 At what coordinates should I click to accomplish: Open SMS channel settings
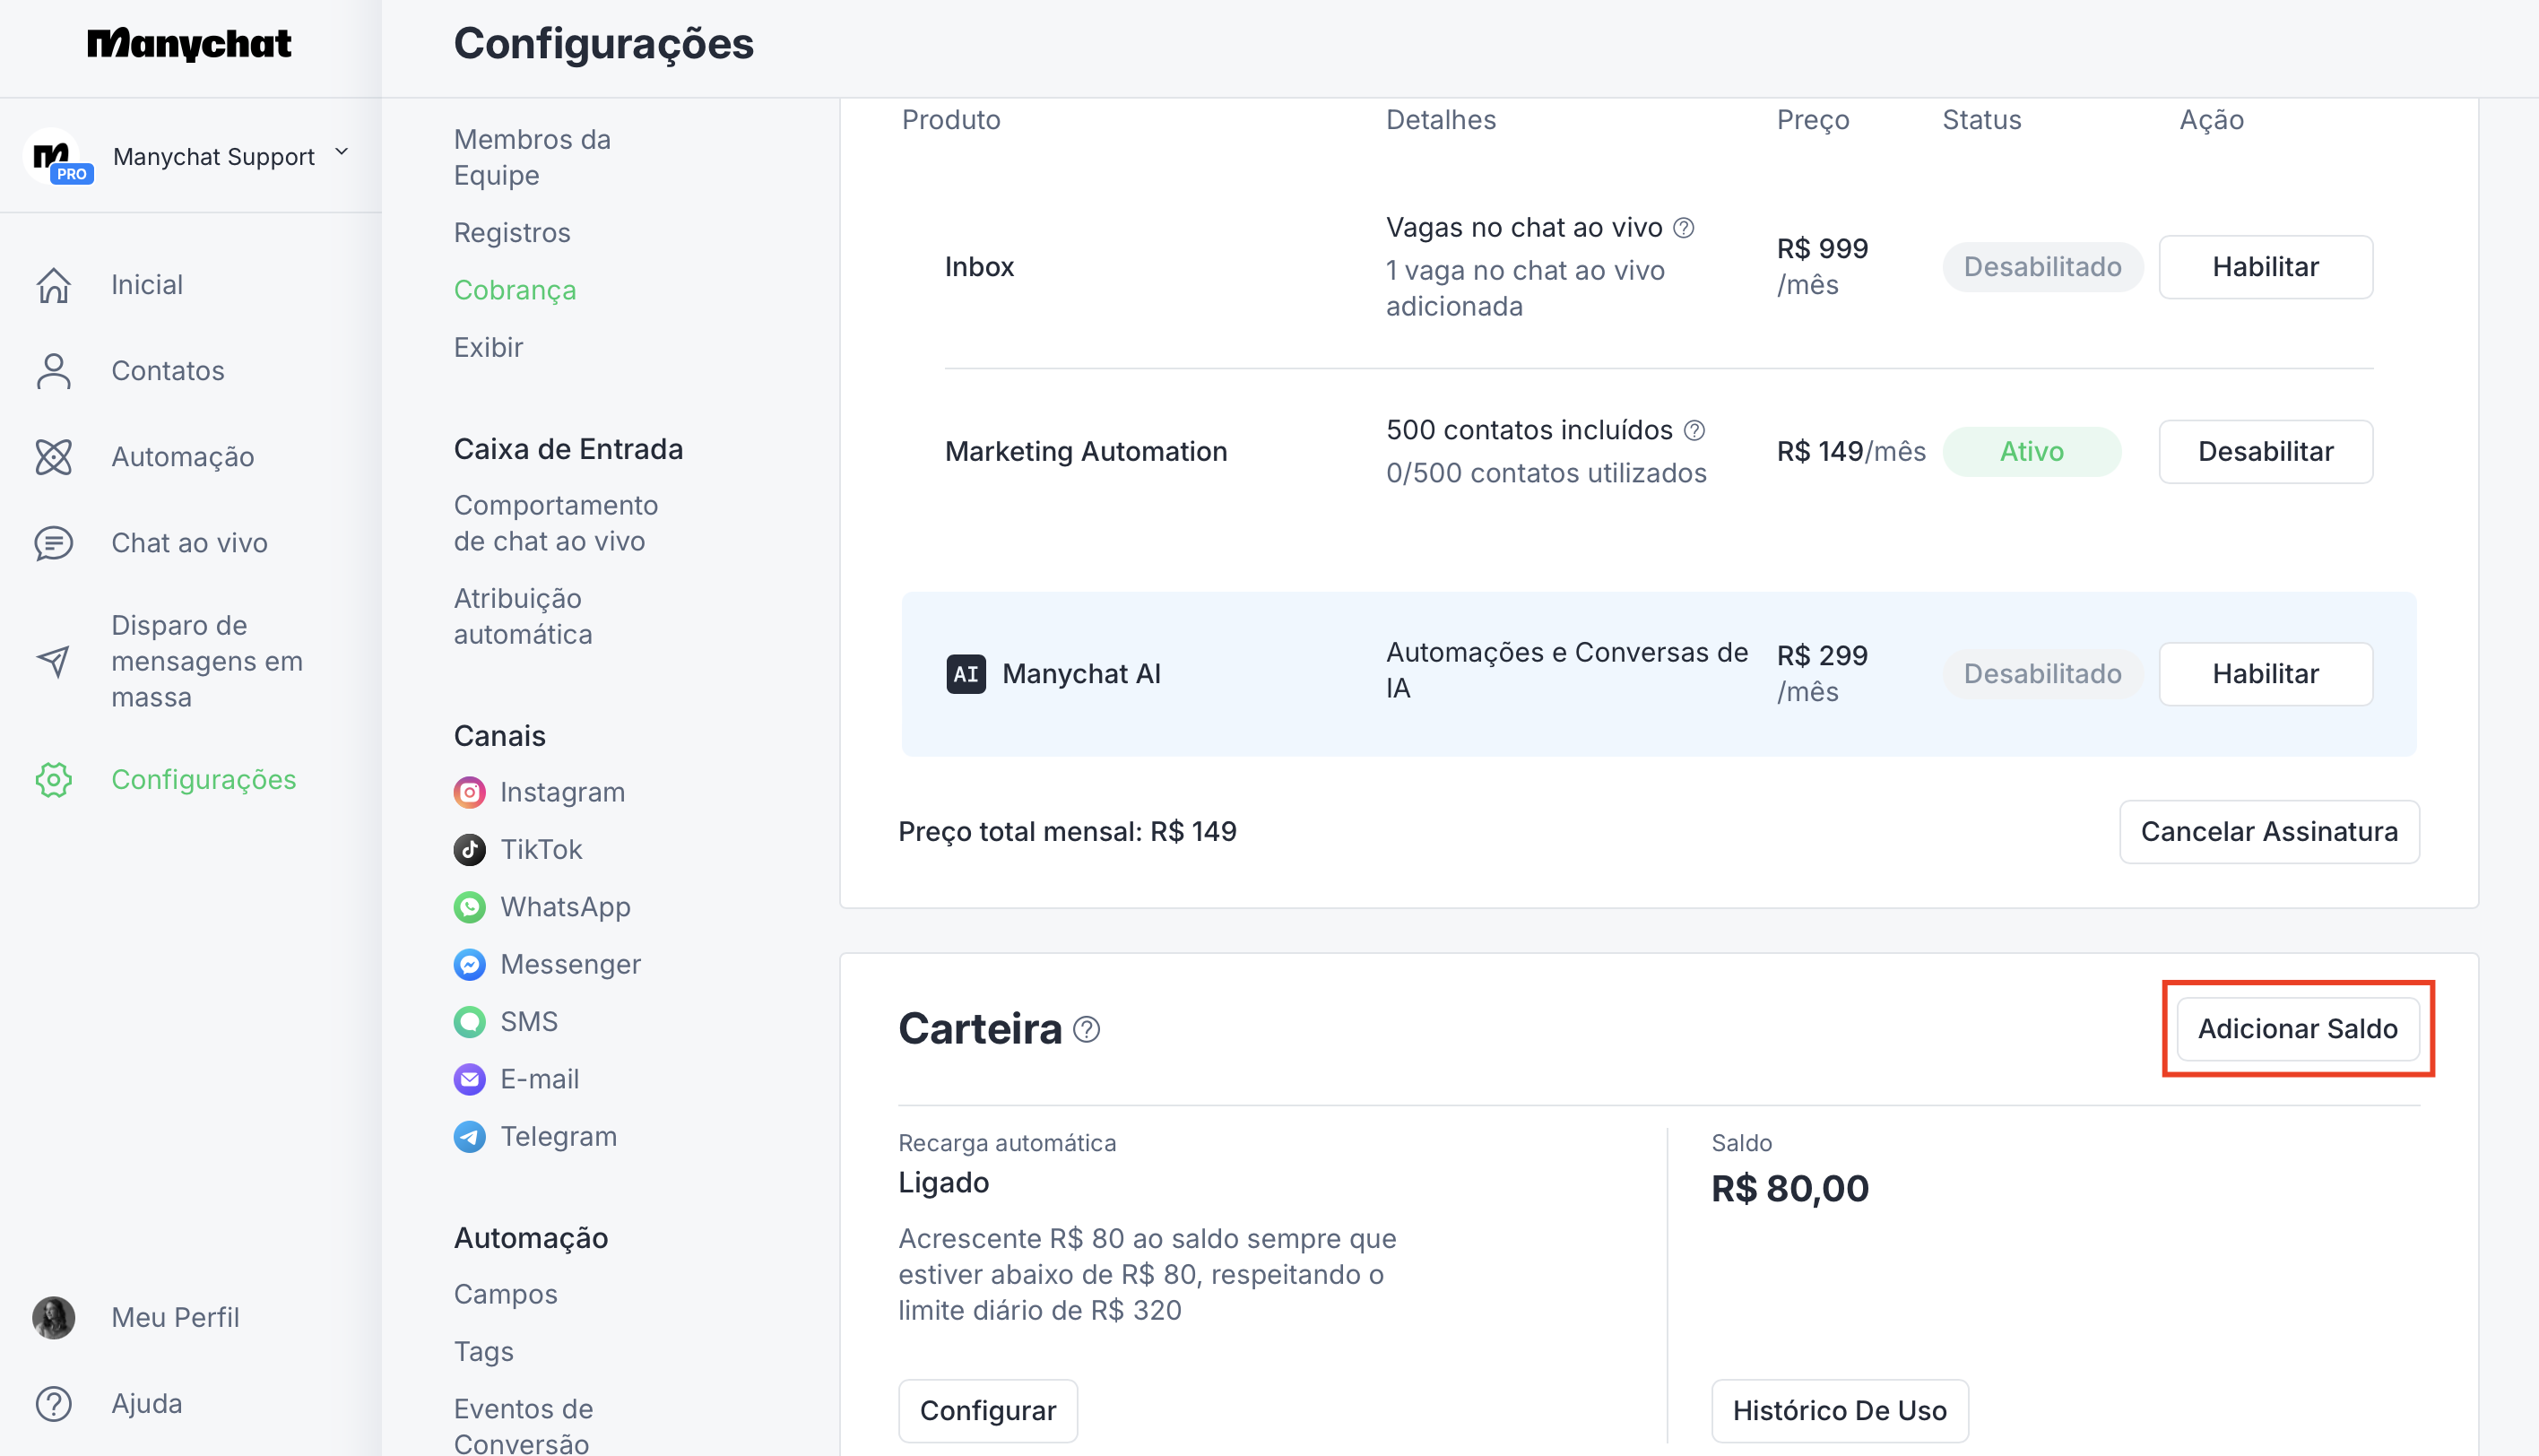[529, 1022]
